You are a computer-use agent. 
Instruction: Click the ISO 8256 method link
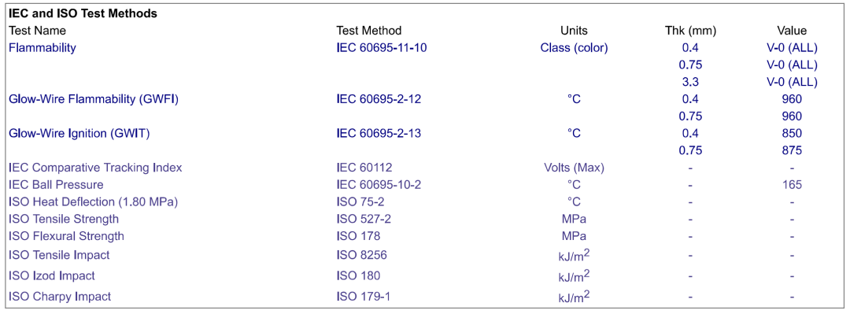[x=361, y=255]
